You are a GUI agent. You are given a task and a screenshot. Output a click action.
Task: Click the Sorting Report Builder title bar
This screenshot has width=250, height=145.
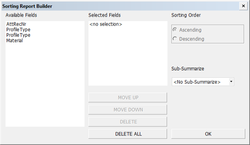click(x=120, y=6)
